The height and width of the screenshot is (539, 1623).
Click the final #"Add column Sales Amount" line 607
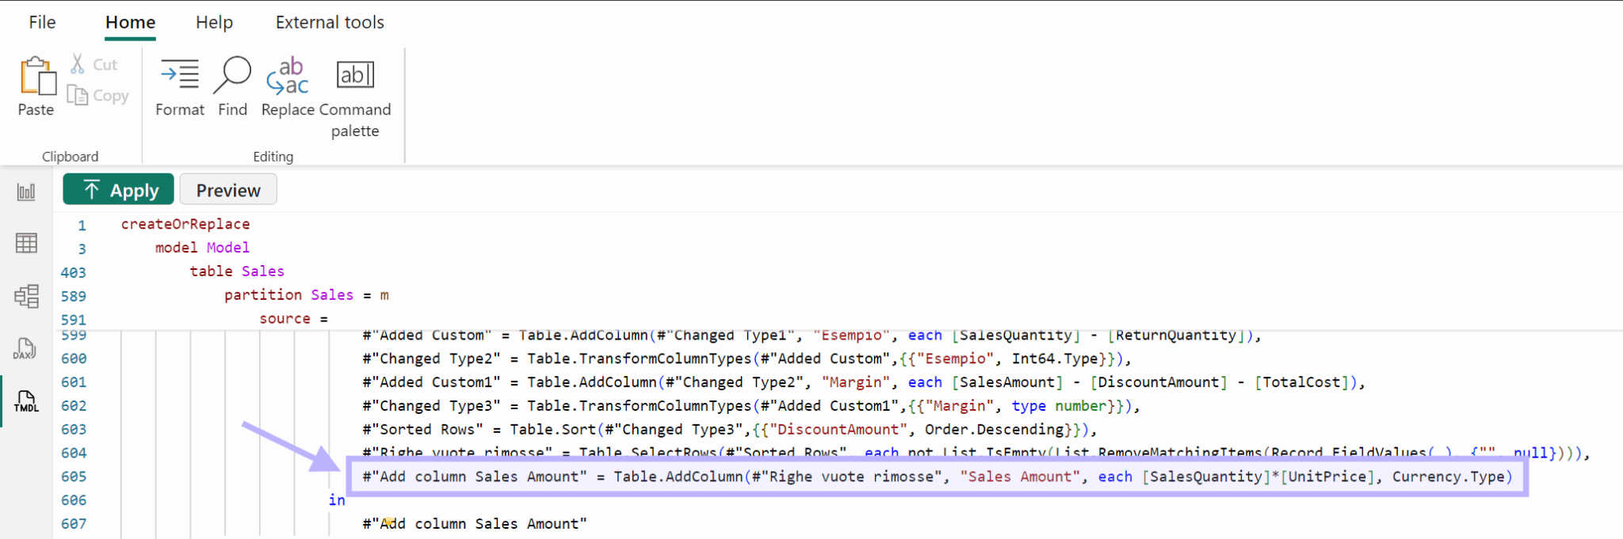tap(475, 524)
